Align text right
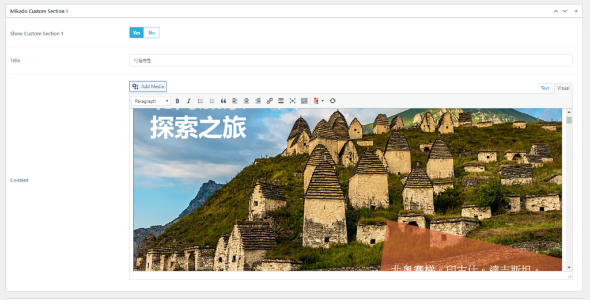This screenshot has height=300, width=590. [x=258, y=101]
